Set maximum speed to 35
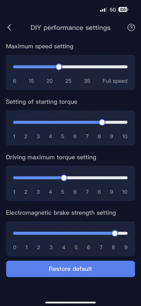This screenshot has width=141, height=306. pyautogui.click(x=87, y=81)
